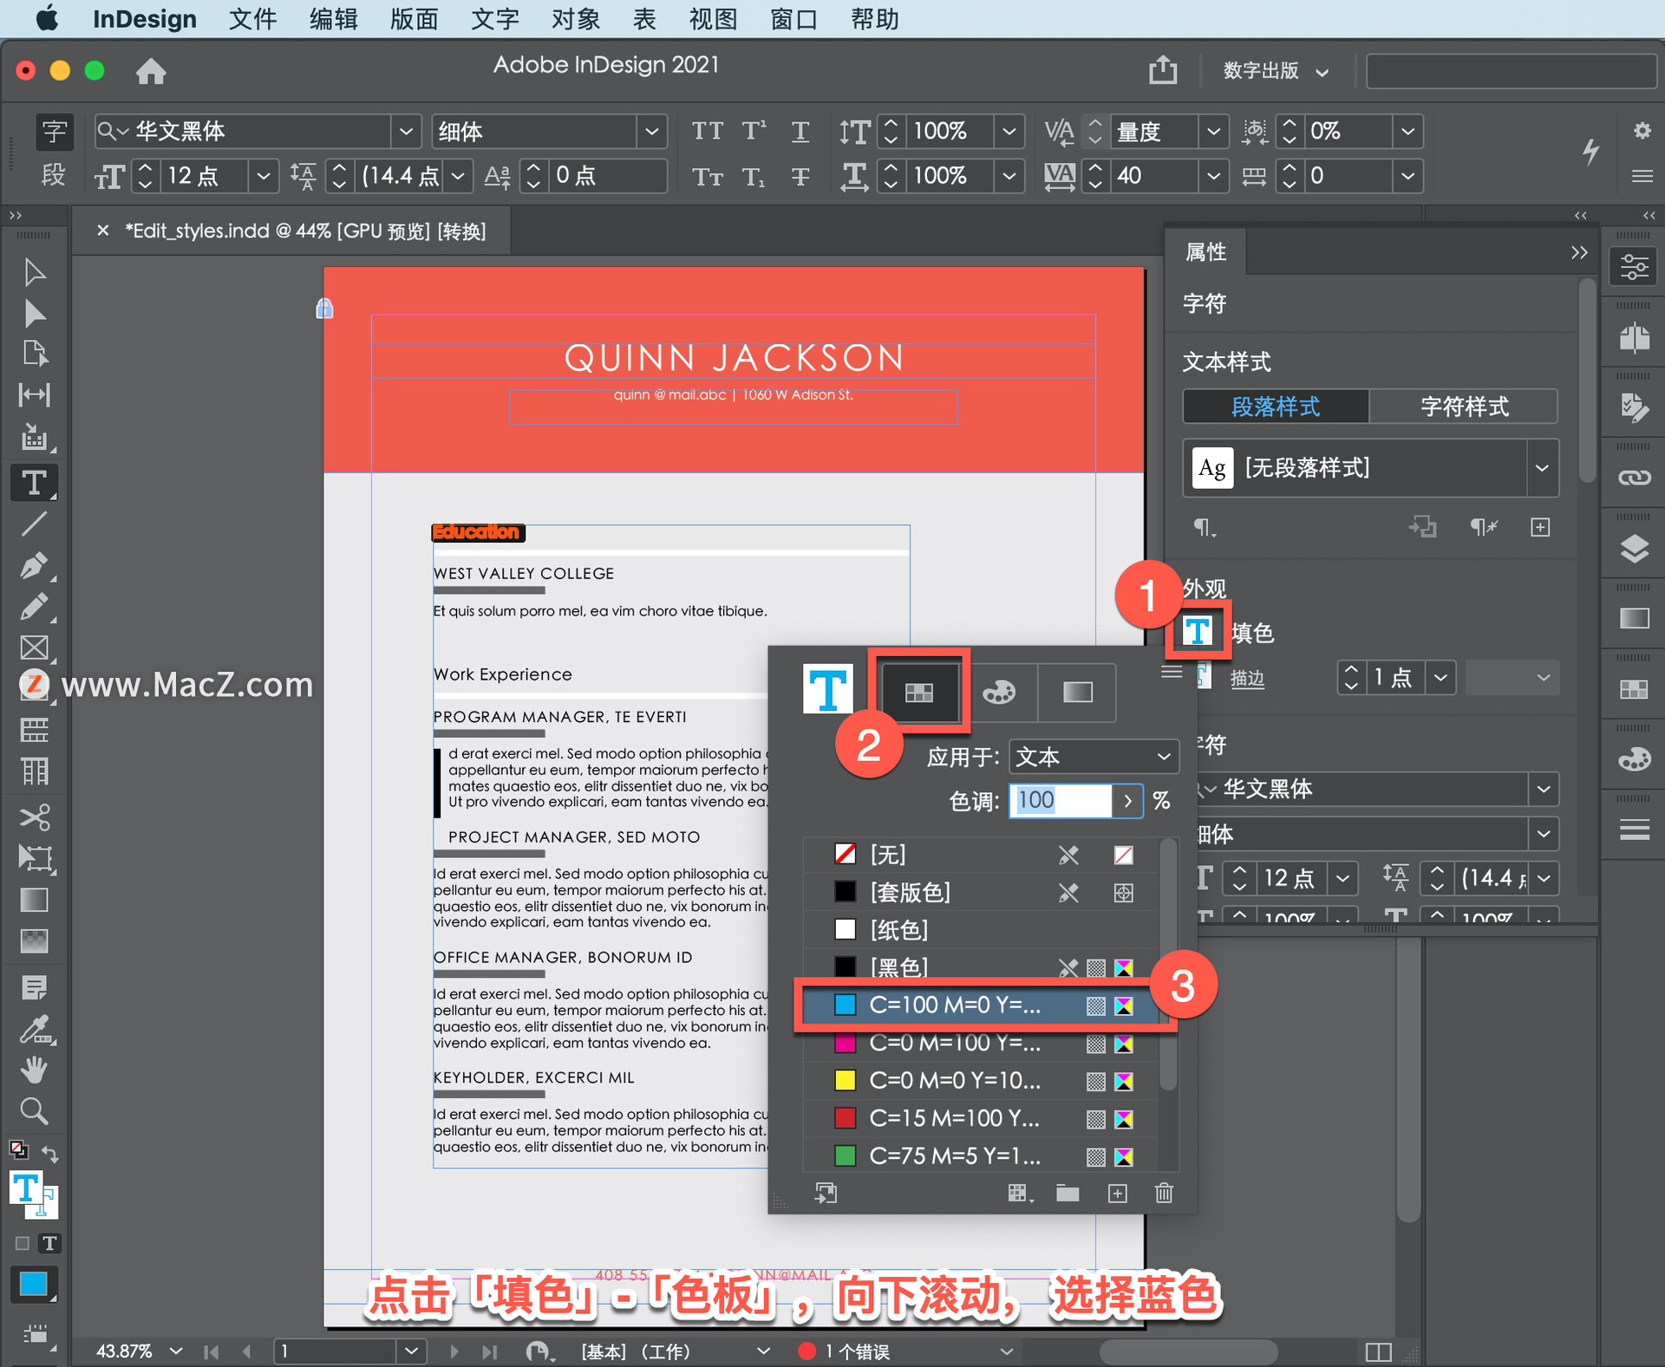Click the swatches grid icon in popup
The width and height of the screenshot is (1665, 1367).
pos(918,692)
